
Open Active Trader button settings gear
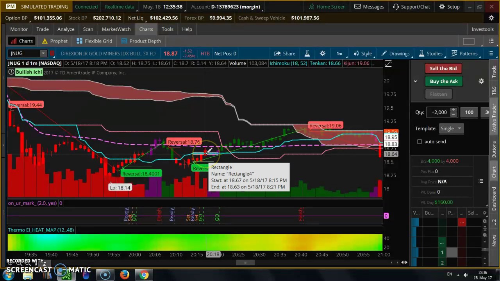(481, 81)
